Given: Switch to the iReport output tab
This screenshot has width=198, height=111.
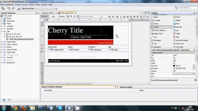Looking at the screenshot, I should click(126, 87).
